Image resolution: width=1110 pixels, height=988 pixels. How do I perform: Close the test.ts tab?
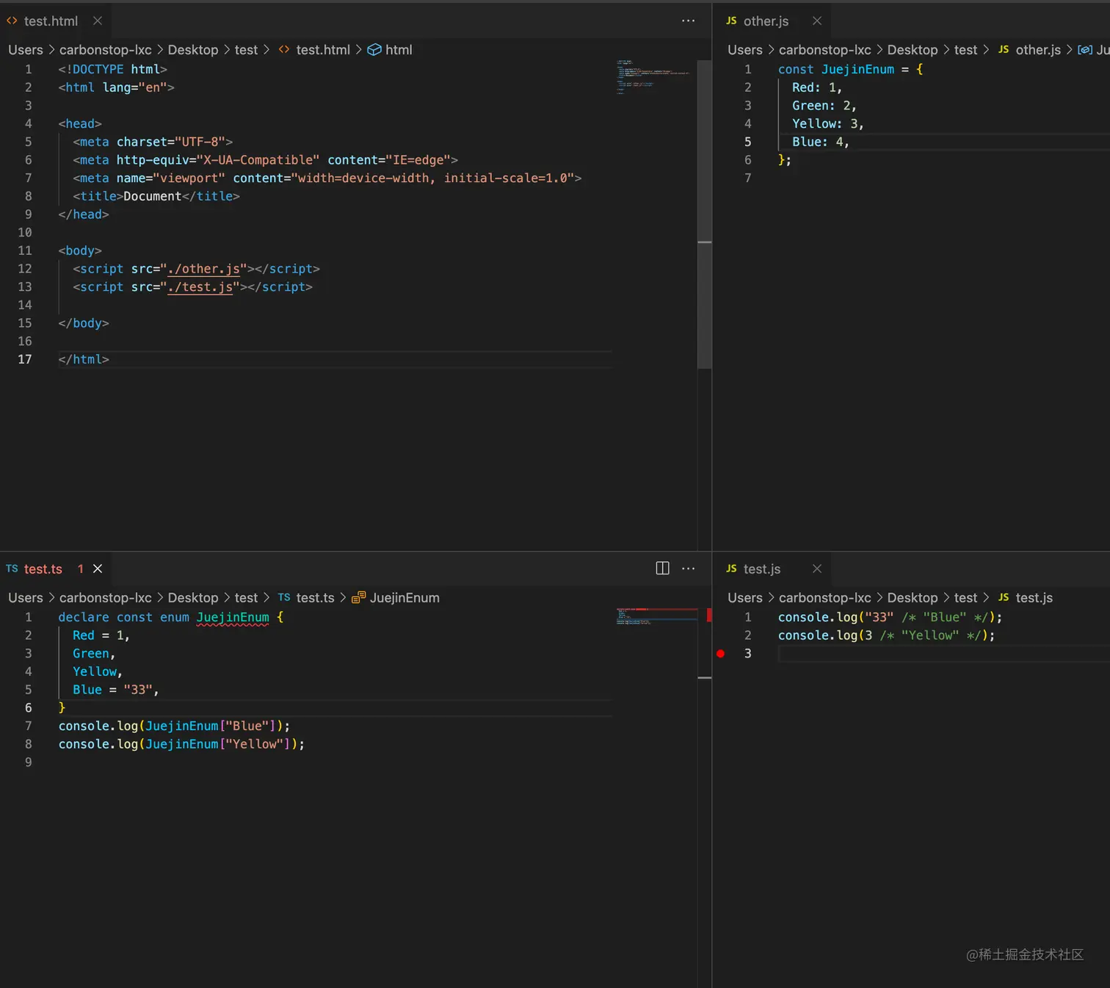(x=98, y=569)
